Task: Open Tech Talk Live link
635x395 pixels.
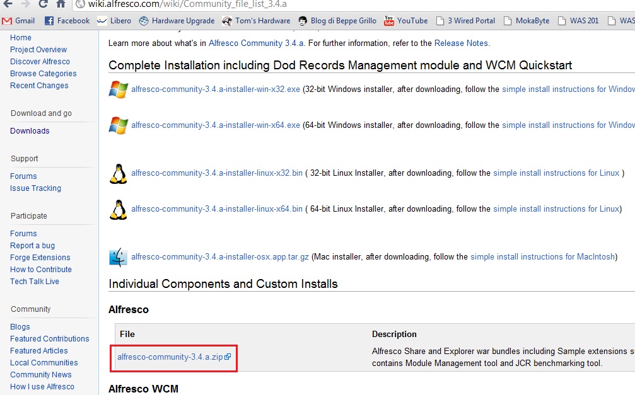Action: click(35, 281)
